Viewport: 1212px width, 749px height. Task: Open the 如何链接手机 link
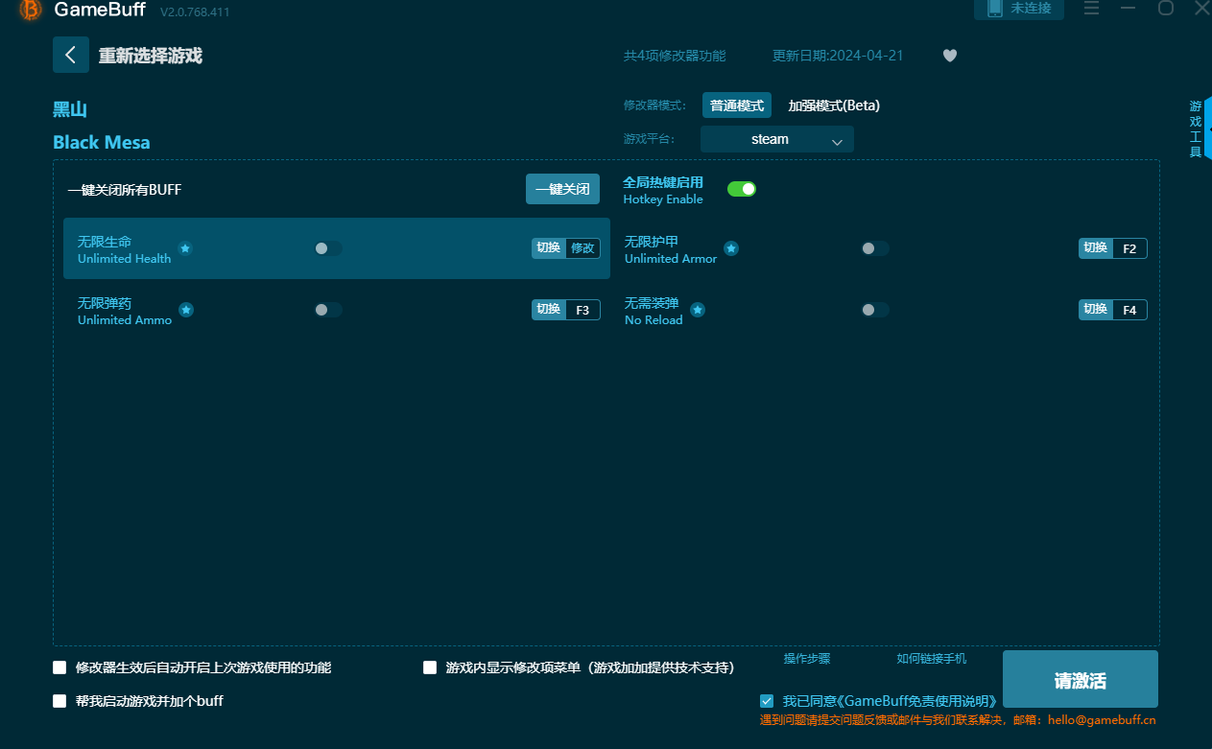coord(932,659)
